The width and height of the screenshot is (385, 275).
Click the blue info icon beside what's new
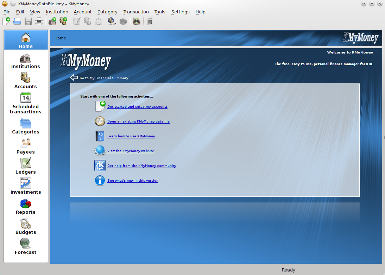tap(100, 180)
